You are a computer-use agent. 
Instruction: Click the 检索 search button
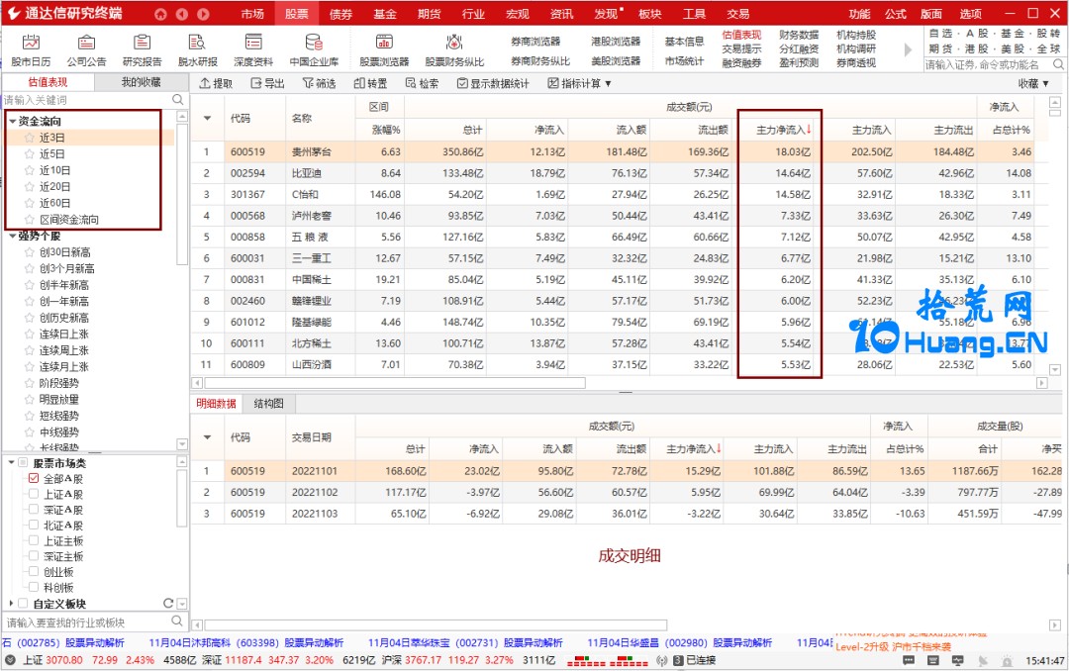pyautogui.click(x=422, y=83)
